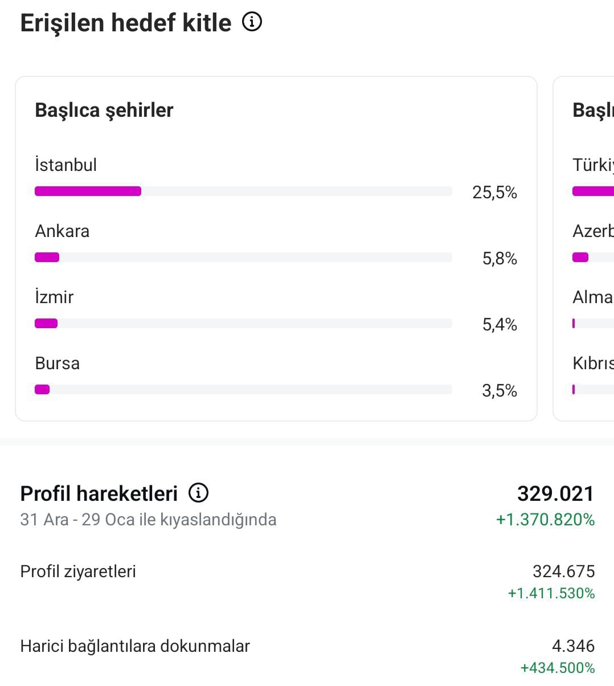Open info icon beside Erişilen hedef kitle
The image size is (614, 686).
(252, 22)
